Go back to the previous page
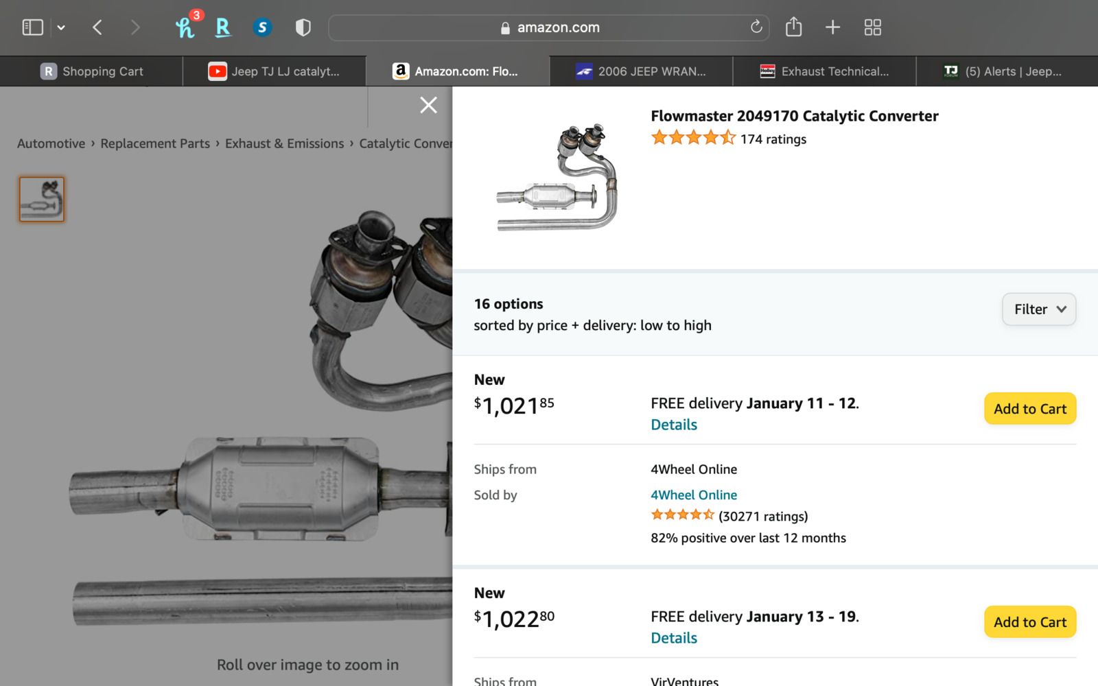 97,27
